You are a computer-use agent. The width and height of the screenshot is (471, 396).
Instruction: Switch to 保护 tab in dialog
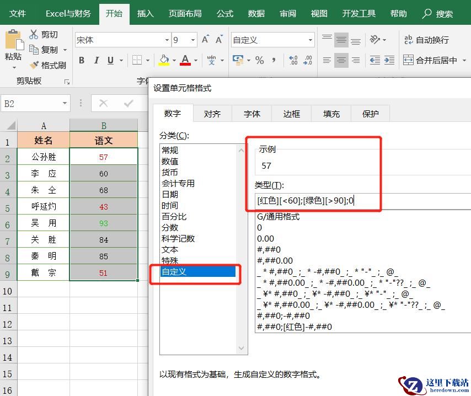point(371,114)
